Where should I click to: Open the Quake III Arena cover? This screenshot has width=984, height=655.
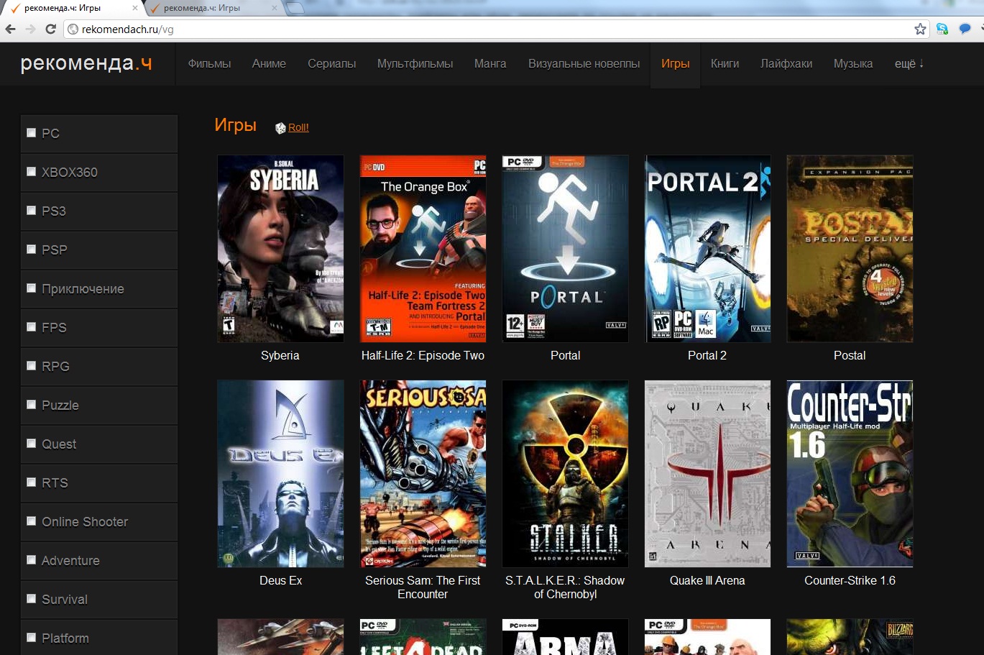707,474
